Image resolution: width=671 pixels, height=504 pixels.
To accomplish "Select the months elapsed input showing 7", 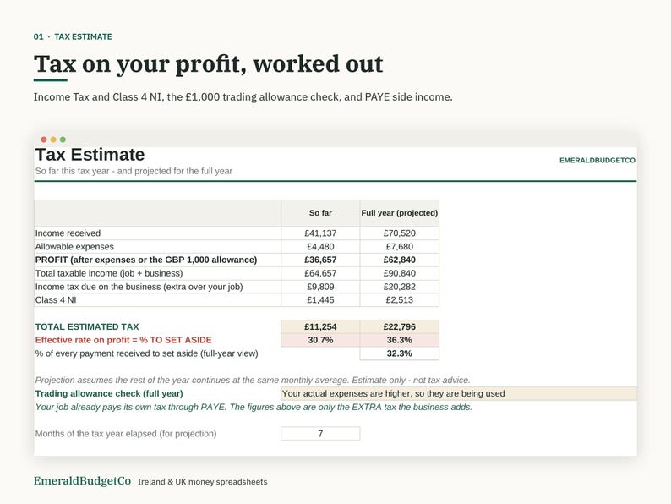I will 320,434.
